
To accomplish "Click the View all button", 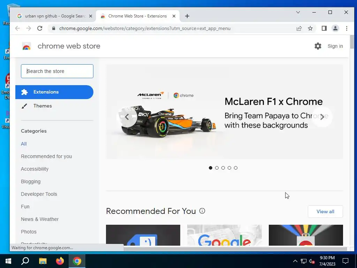I will tap(325, 211).
